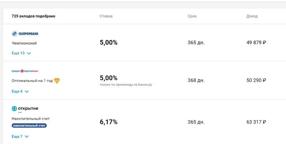
Task: Open the Накопительный счет offer link
Action: pos(31,118)
